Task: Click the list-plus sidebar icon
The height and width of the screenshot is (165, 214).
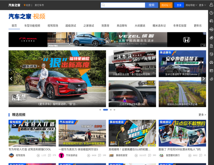Action: point(211,54)
